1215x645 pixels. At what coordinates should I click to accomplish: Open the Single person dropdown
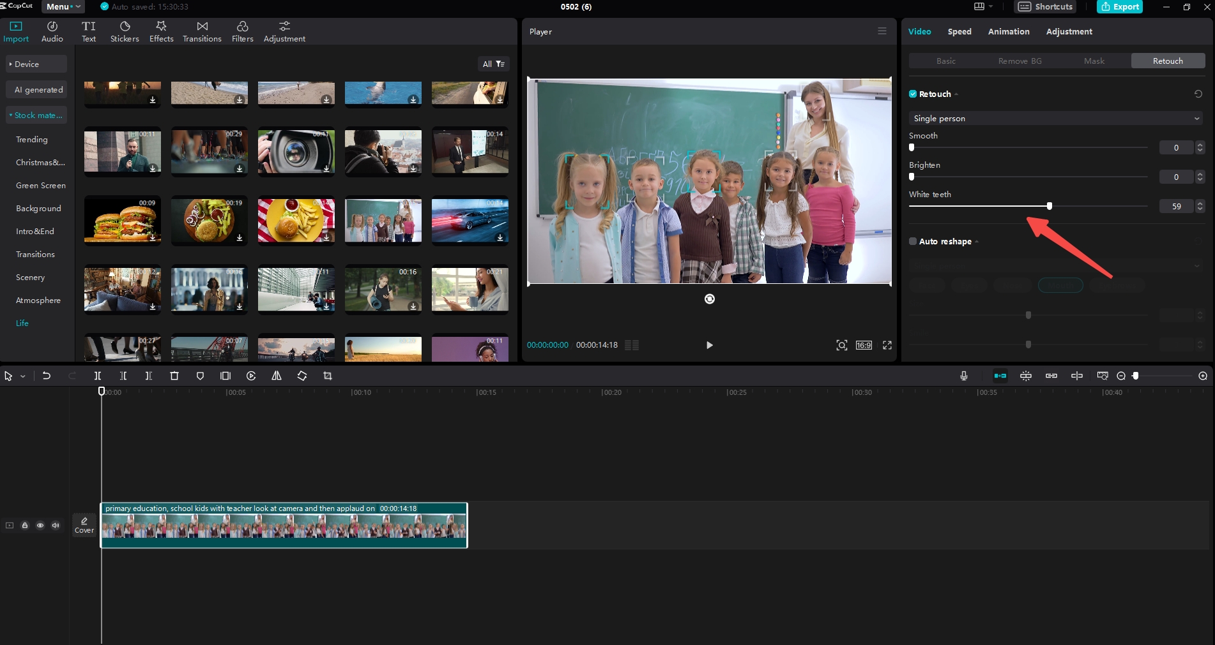pos(1055,118)
